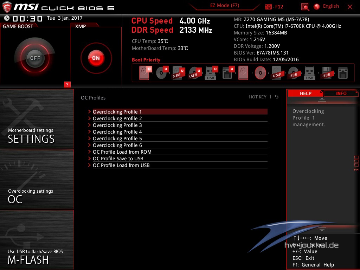Select the legacy USB hard disk boot icon
360x270 pixels.
277,73
